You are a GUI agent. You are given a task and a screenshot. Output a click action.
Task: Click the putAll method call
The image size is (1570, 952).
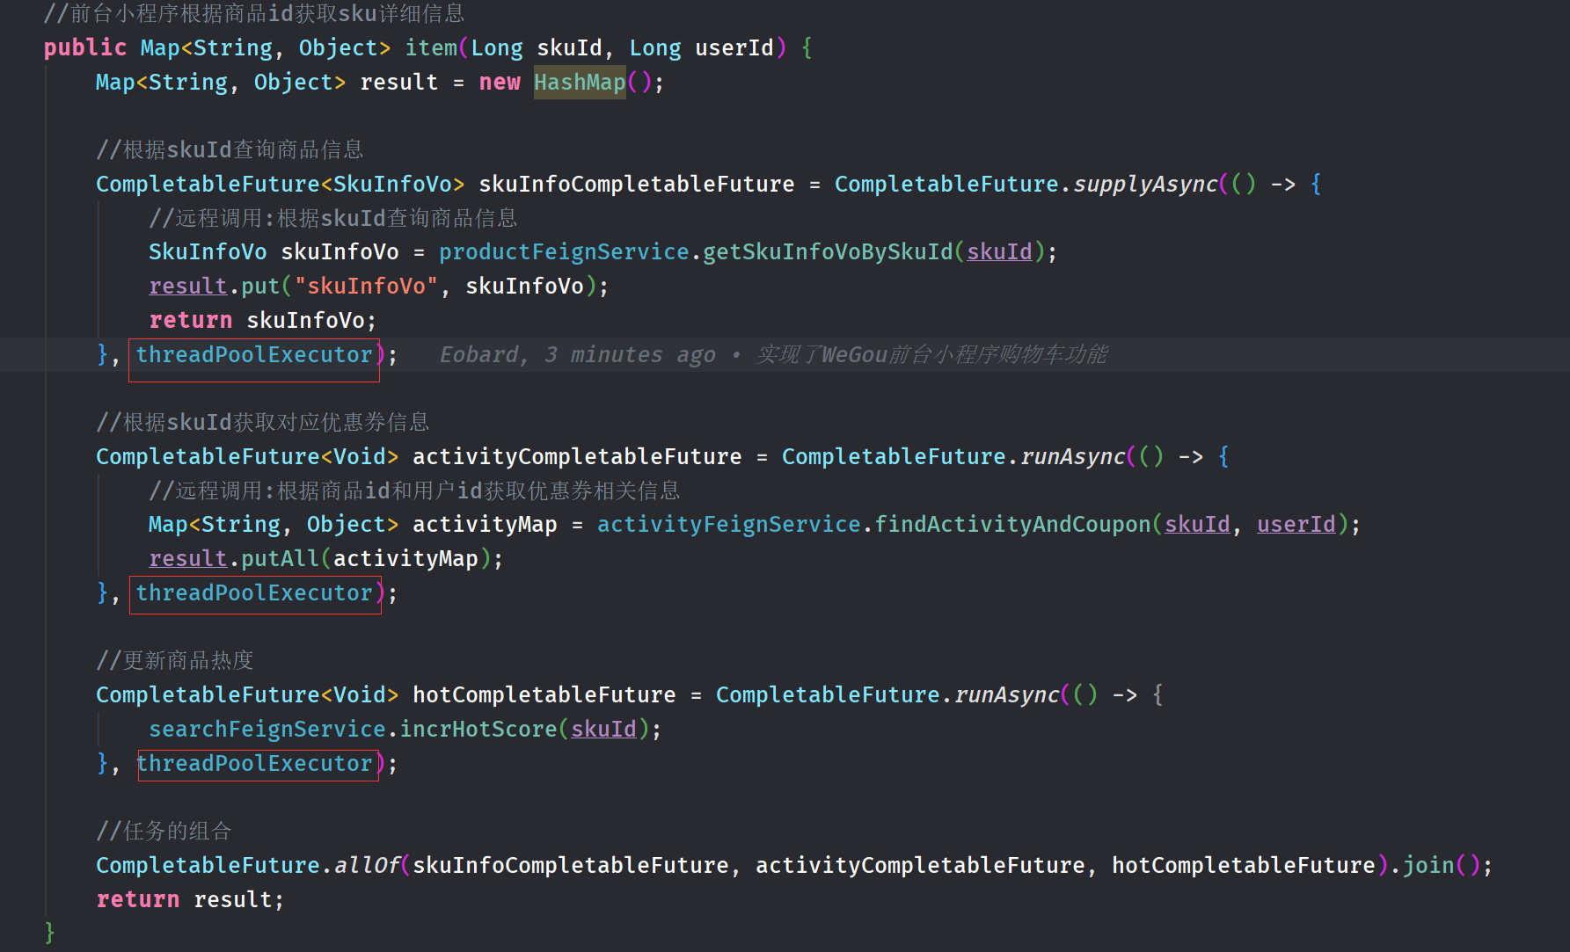click(281, 559)
